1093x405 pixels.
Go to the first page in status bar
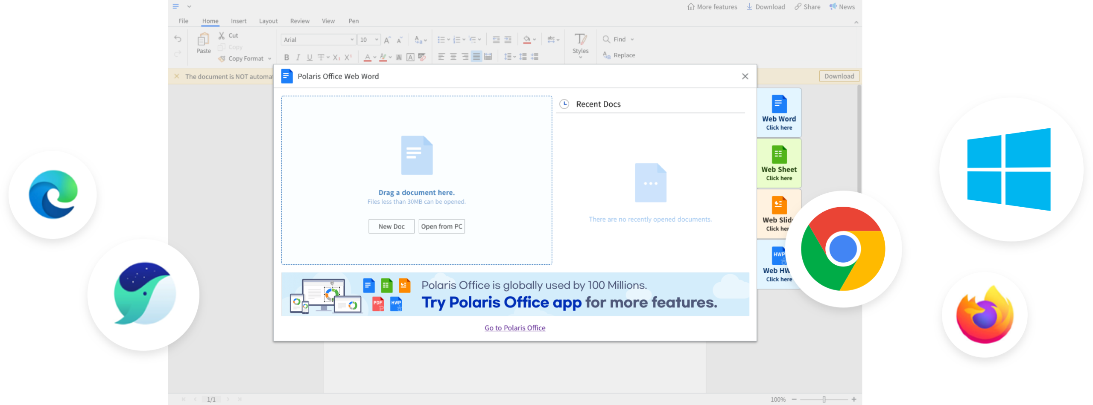tap(184, 399)
